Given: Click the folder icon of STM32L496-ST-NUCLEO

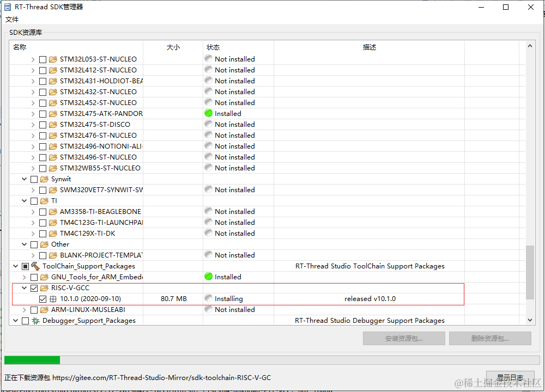Looking at the screenshot, I should [x=53, y=157].
